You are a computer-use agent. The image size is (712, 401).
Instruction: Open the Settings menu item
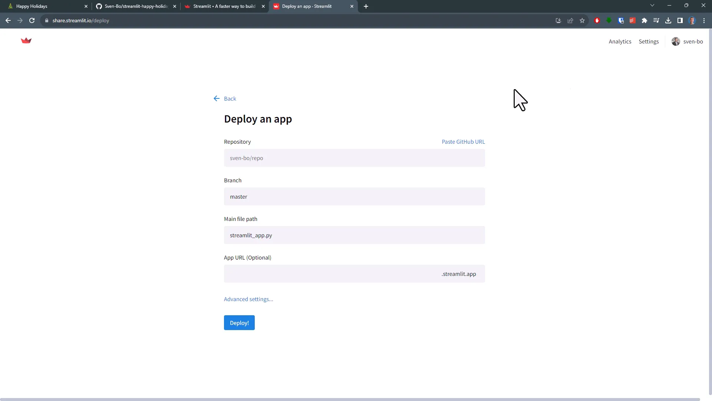coord(648,41)
